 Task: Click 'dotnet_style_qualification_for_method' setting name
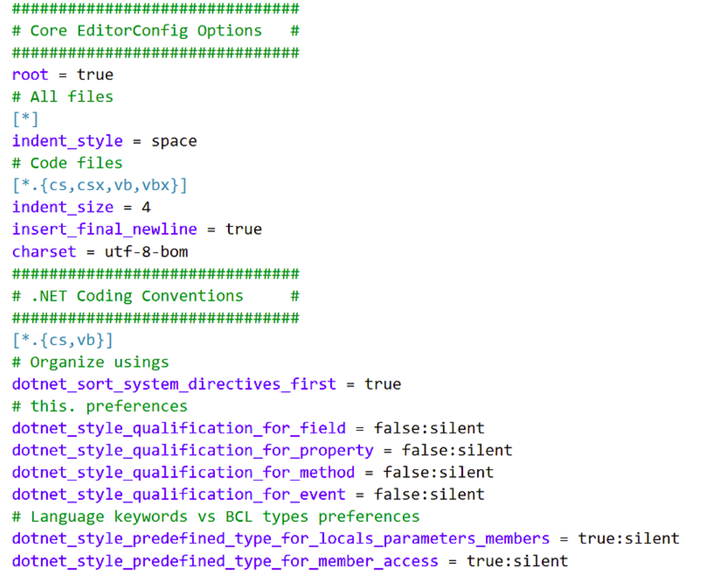[x=184, y=472]
